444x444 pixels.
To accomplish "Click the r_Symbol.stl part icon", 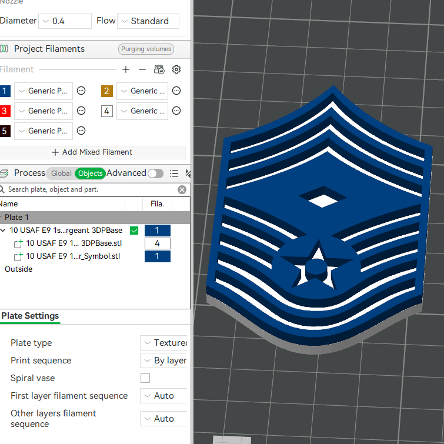I will click(18, 256).
